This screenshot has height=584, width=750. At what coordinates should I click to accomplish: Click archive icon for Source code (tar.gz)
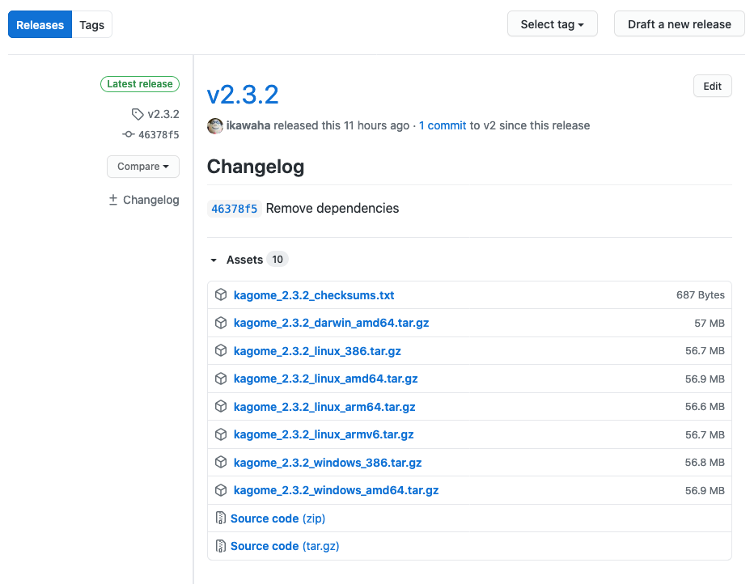pos(221,546)
